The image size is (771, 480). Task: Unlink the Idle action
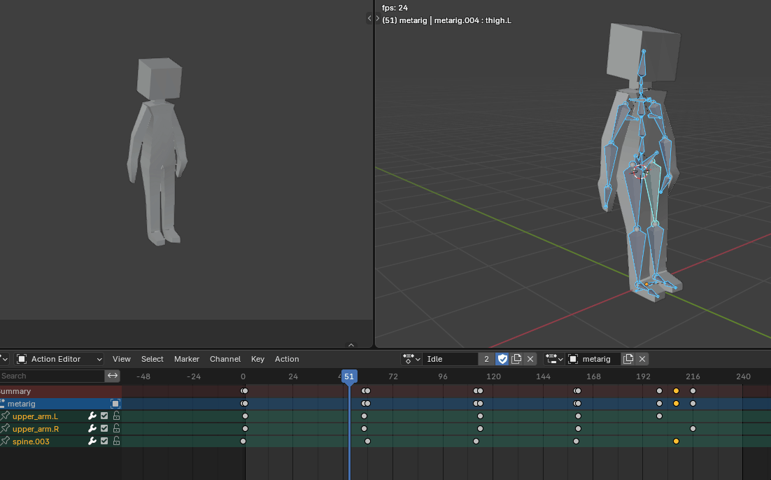click(530, 359)
